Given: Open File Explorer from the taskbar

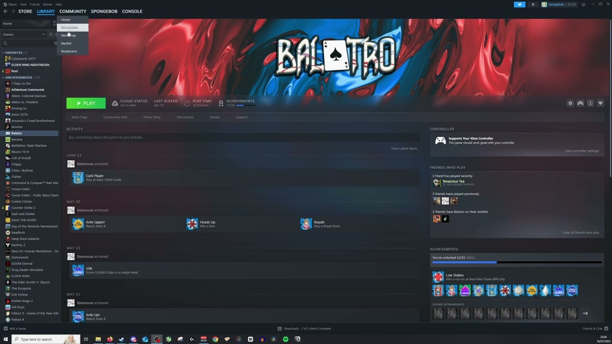Looking at the screenshot, I should click(98, 339).
